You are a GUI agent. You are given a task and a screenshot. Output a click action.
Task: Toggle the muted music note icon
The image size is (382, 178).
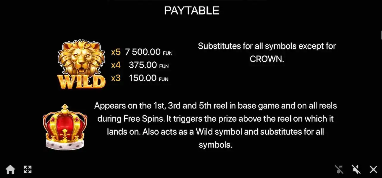339,169
